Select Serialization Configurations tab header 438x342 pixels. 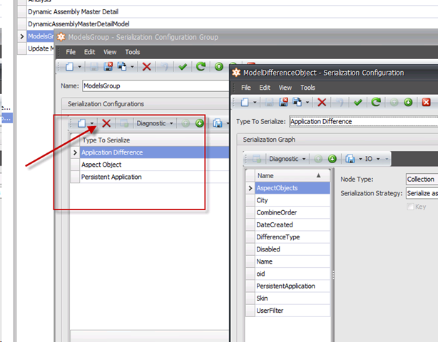point(106,104)
